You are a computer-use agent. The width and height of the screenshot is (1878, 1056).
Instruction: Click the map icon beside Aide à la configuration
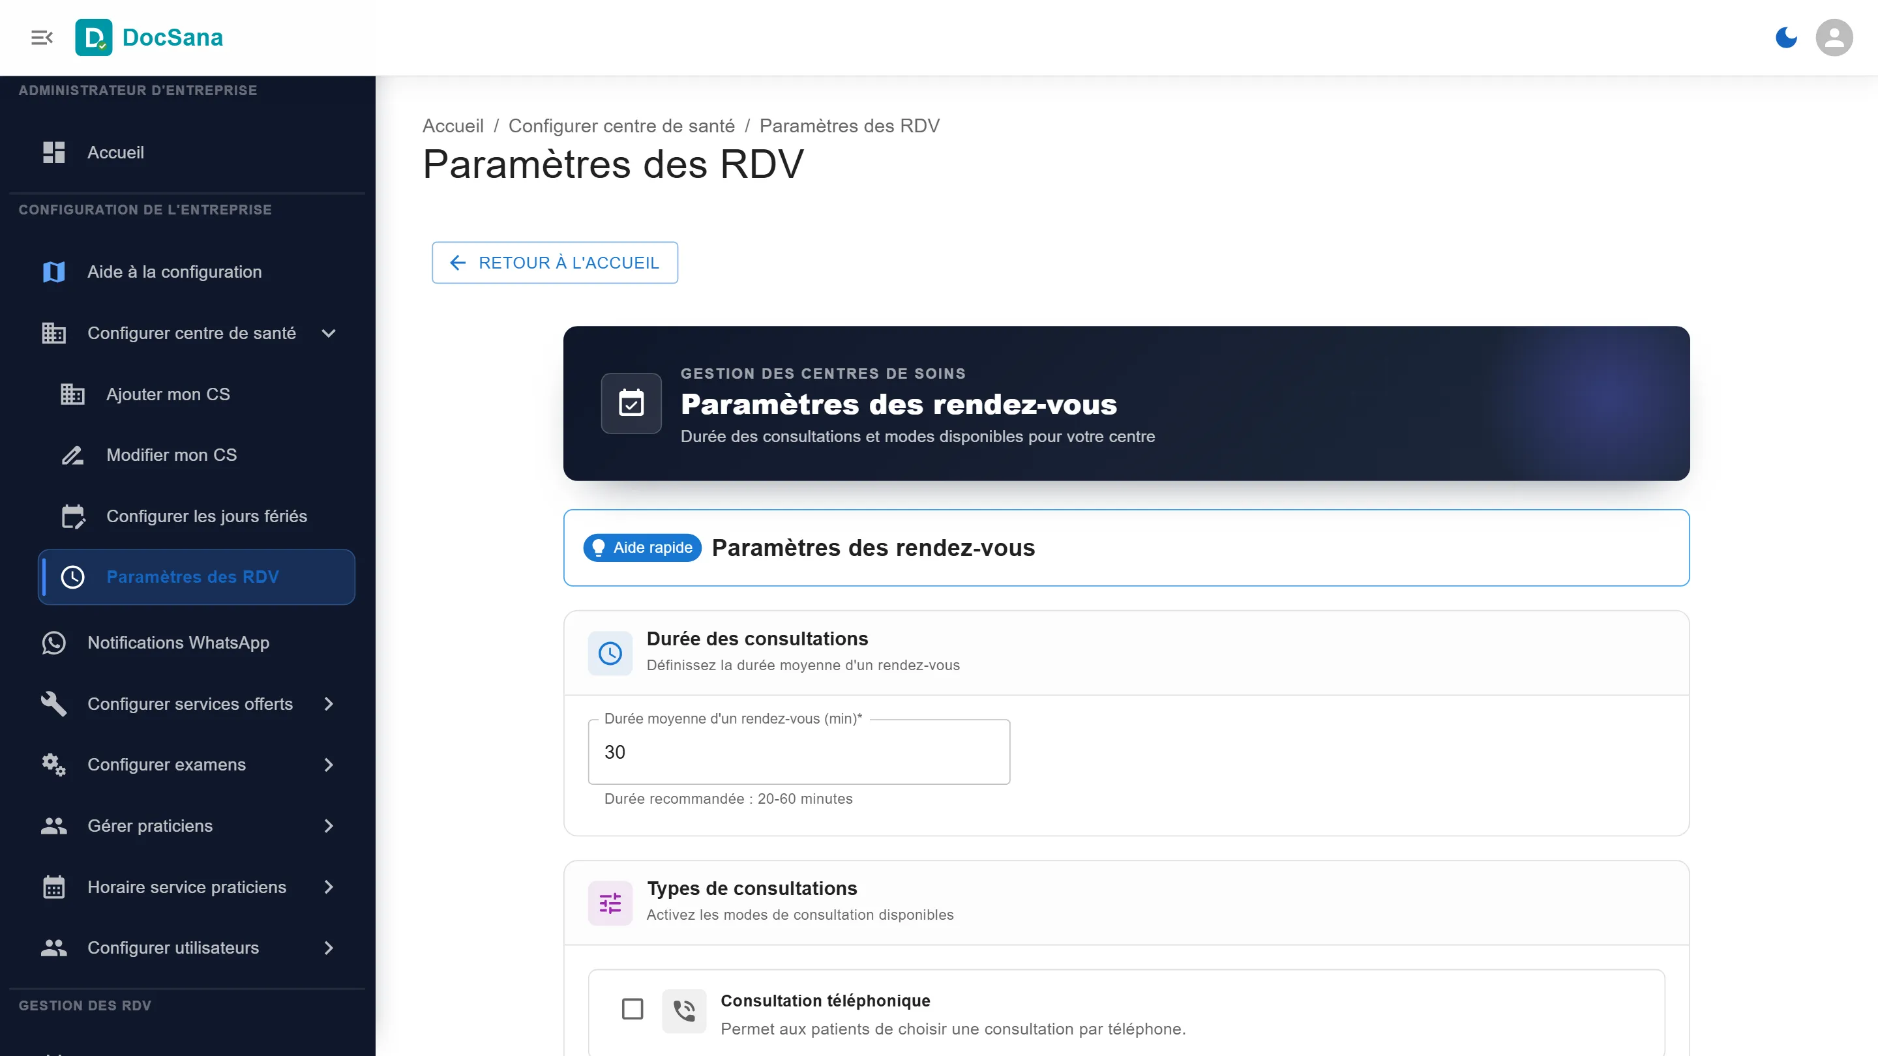[x=54, y=272]
